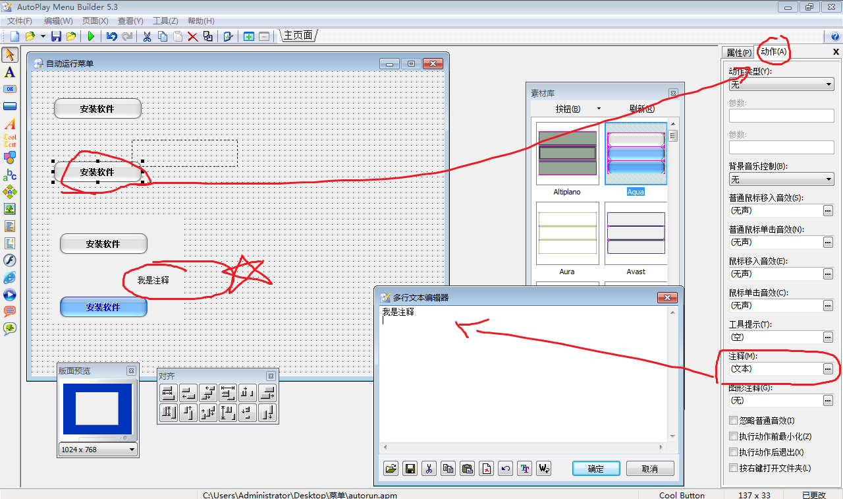Create a new file from main toolbar
The height and width of the screenshot is (499, 843).
(14, 36)
